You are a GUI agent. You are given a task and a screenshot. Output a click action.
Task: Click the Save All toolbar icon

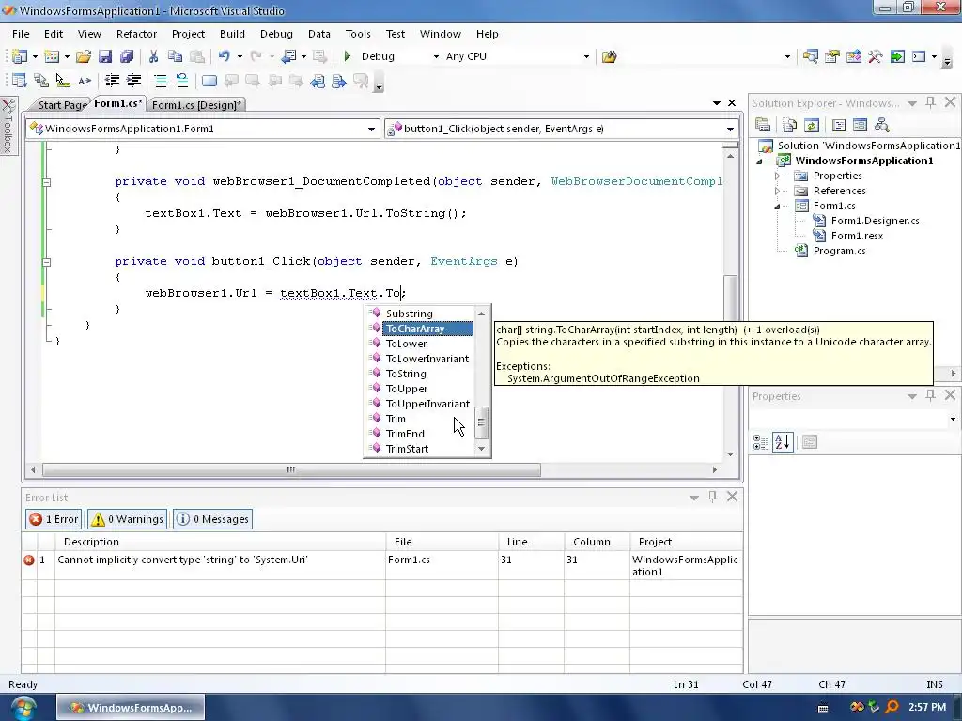pos(127,56)
